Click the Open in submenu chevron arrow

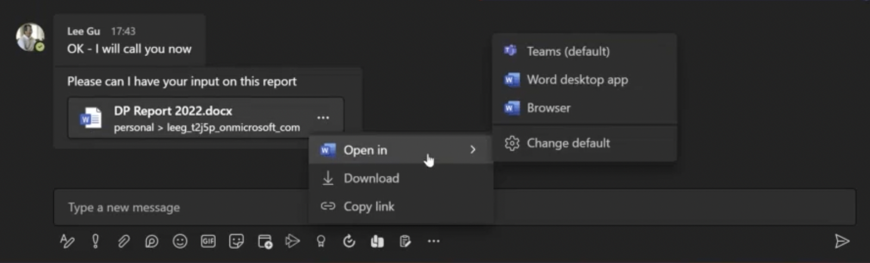pos(473,149)
